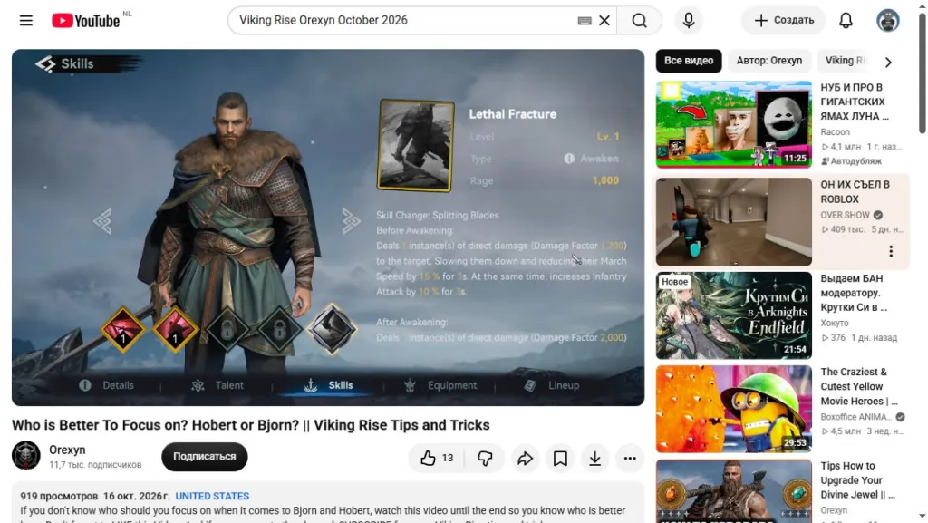Like the video with thumbs up

click(437, 458)
